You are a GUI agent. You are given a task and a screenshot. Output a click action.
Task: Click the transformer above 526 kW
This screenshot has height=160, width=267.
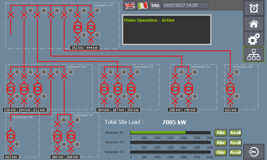[11, 89]
